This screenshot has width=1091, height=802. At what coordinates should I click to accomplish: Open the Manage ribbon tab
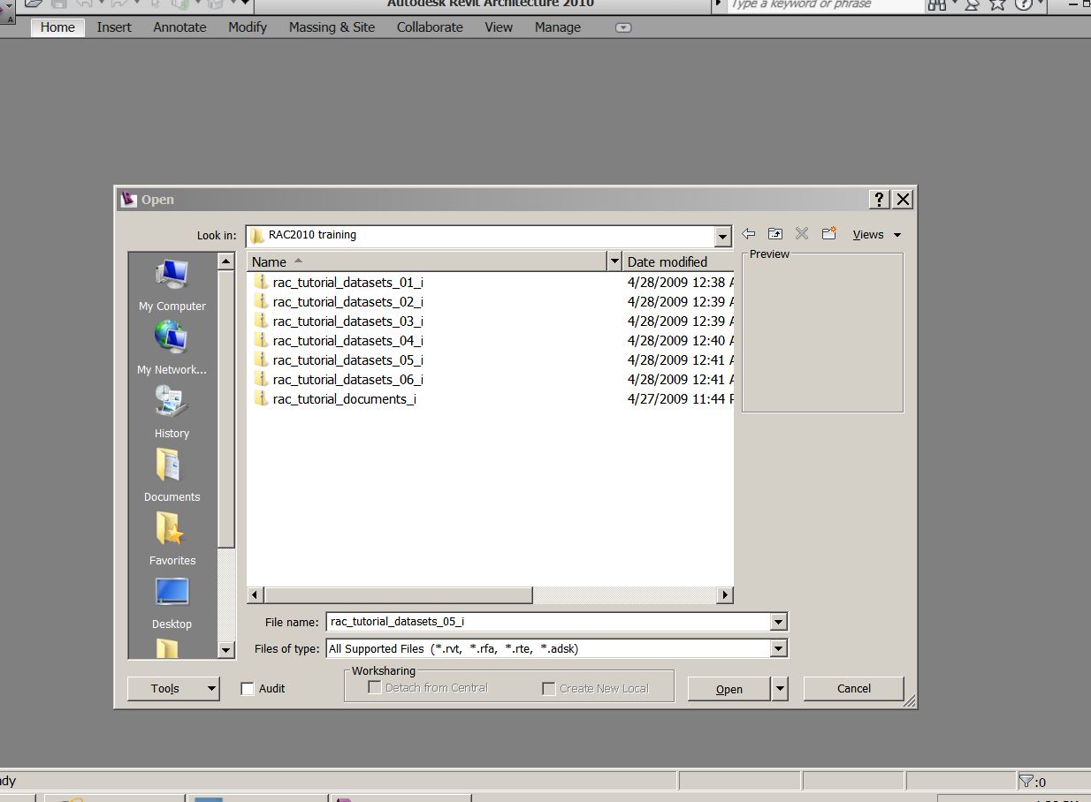coord(558,27)
